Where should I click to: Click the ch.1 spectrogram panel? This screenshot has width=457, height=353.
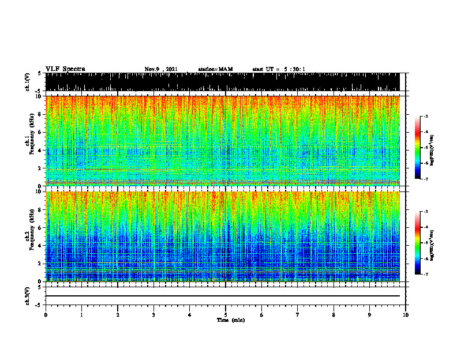[222, 141]
